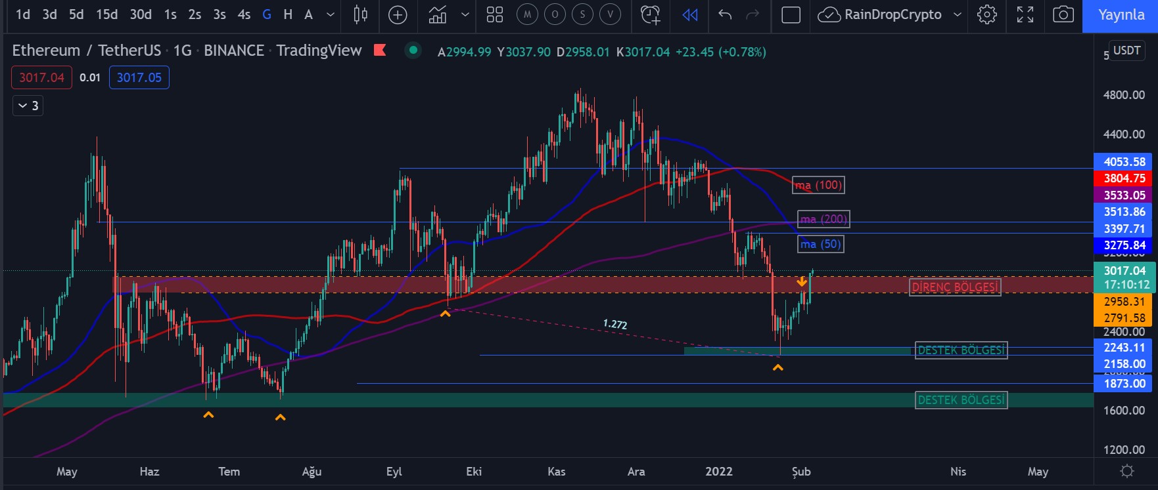Click the Yayınla publish button

1121,15
